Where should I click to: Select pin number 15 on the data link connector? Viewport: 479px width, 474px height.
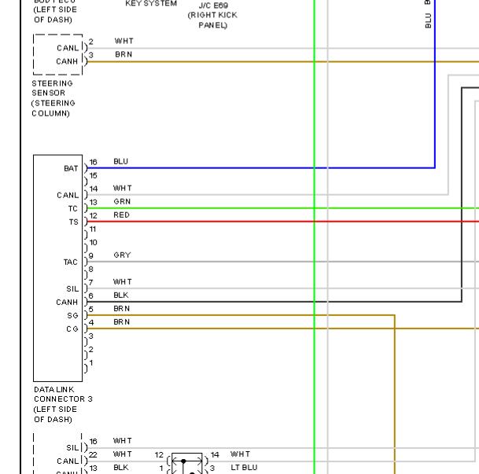coord(93,175)
